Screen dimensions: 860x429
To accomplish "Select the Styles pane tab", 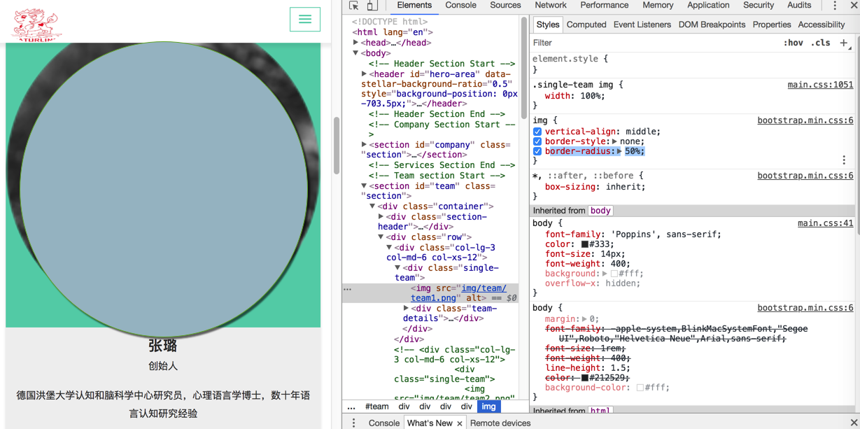I will tap(548, 24).
